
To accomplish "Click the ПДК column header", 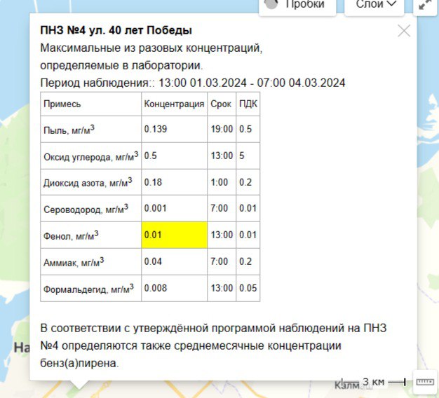I will tap(248, 104).
